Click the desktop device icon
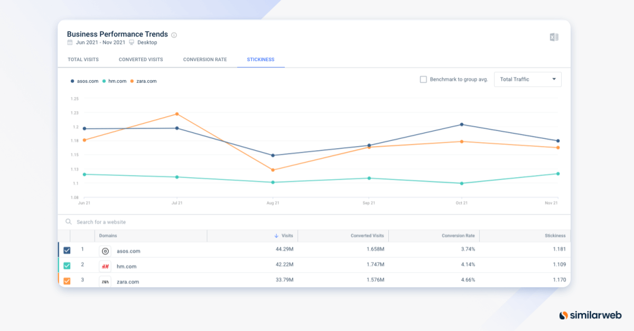 pyautogui.click(x=132, y=43)
